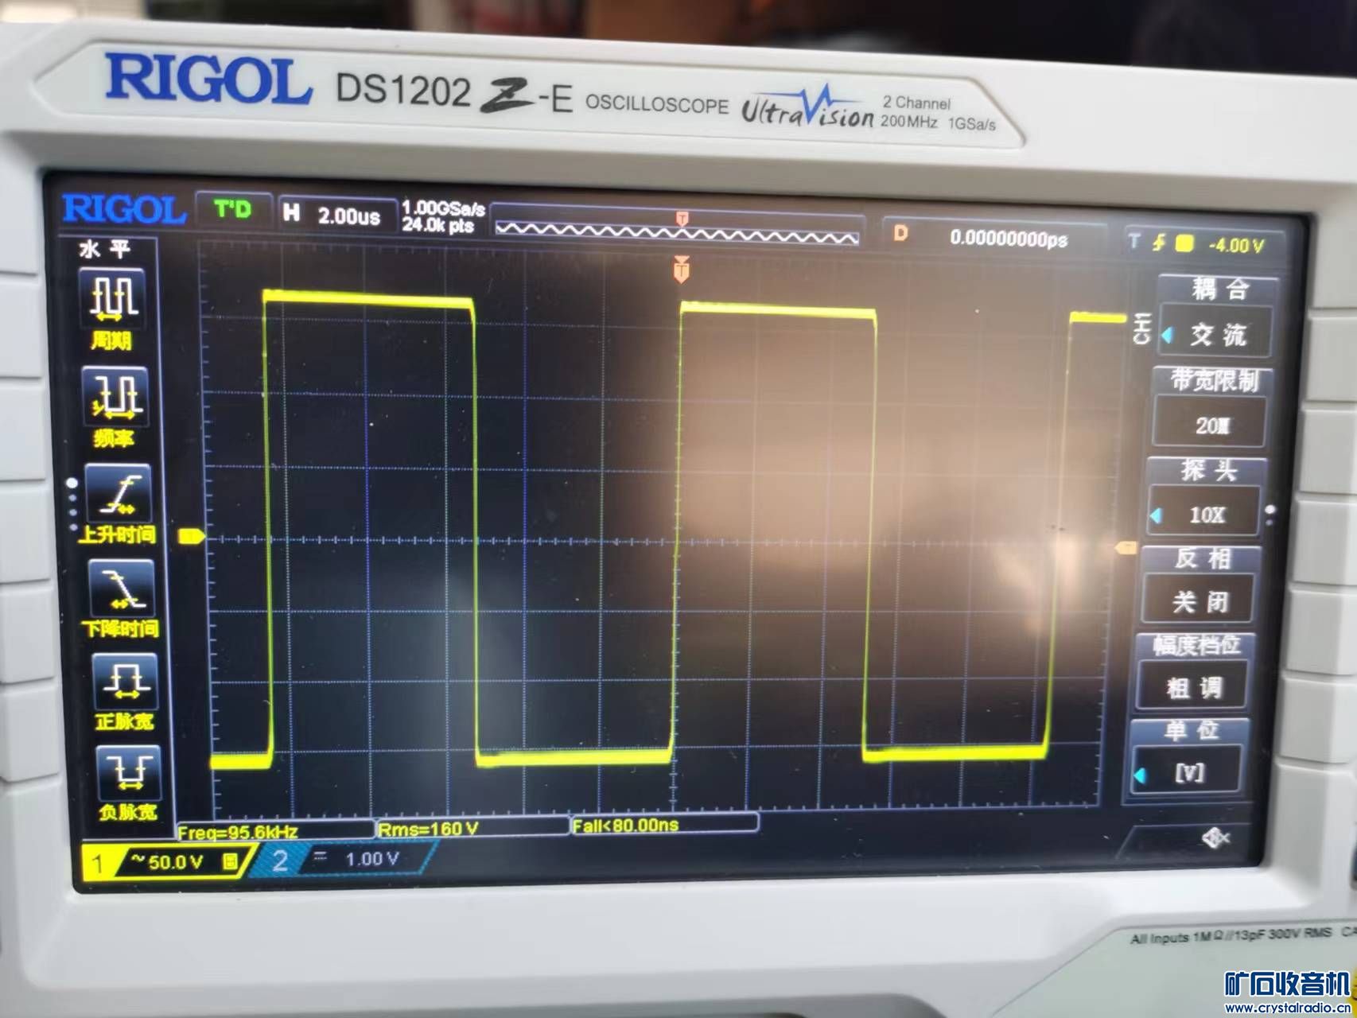Screen dimensions: 1357x1018
Task: Click the Freq=95.6kHz measurement
Action: (275, 831)
